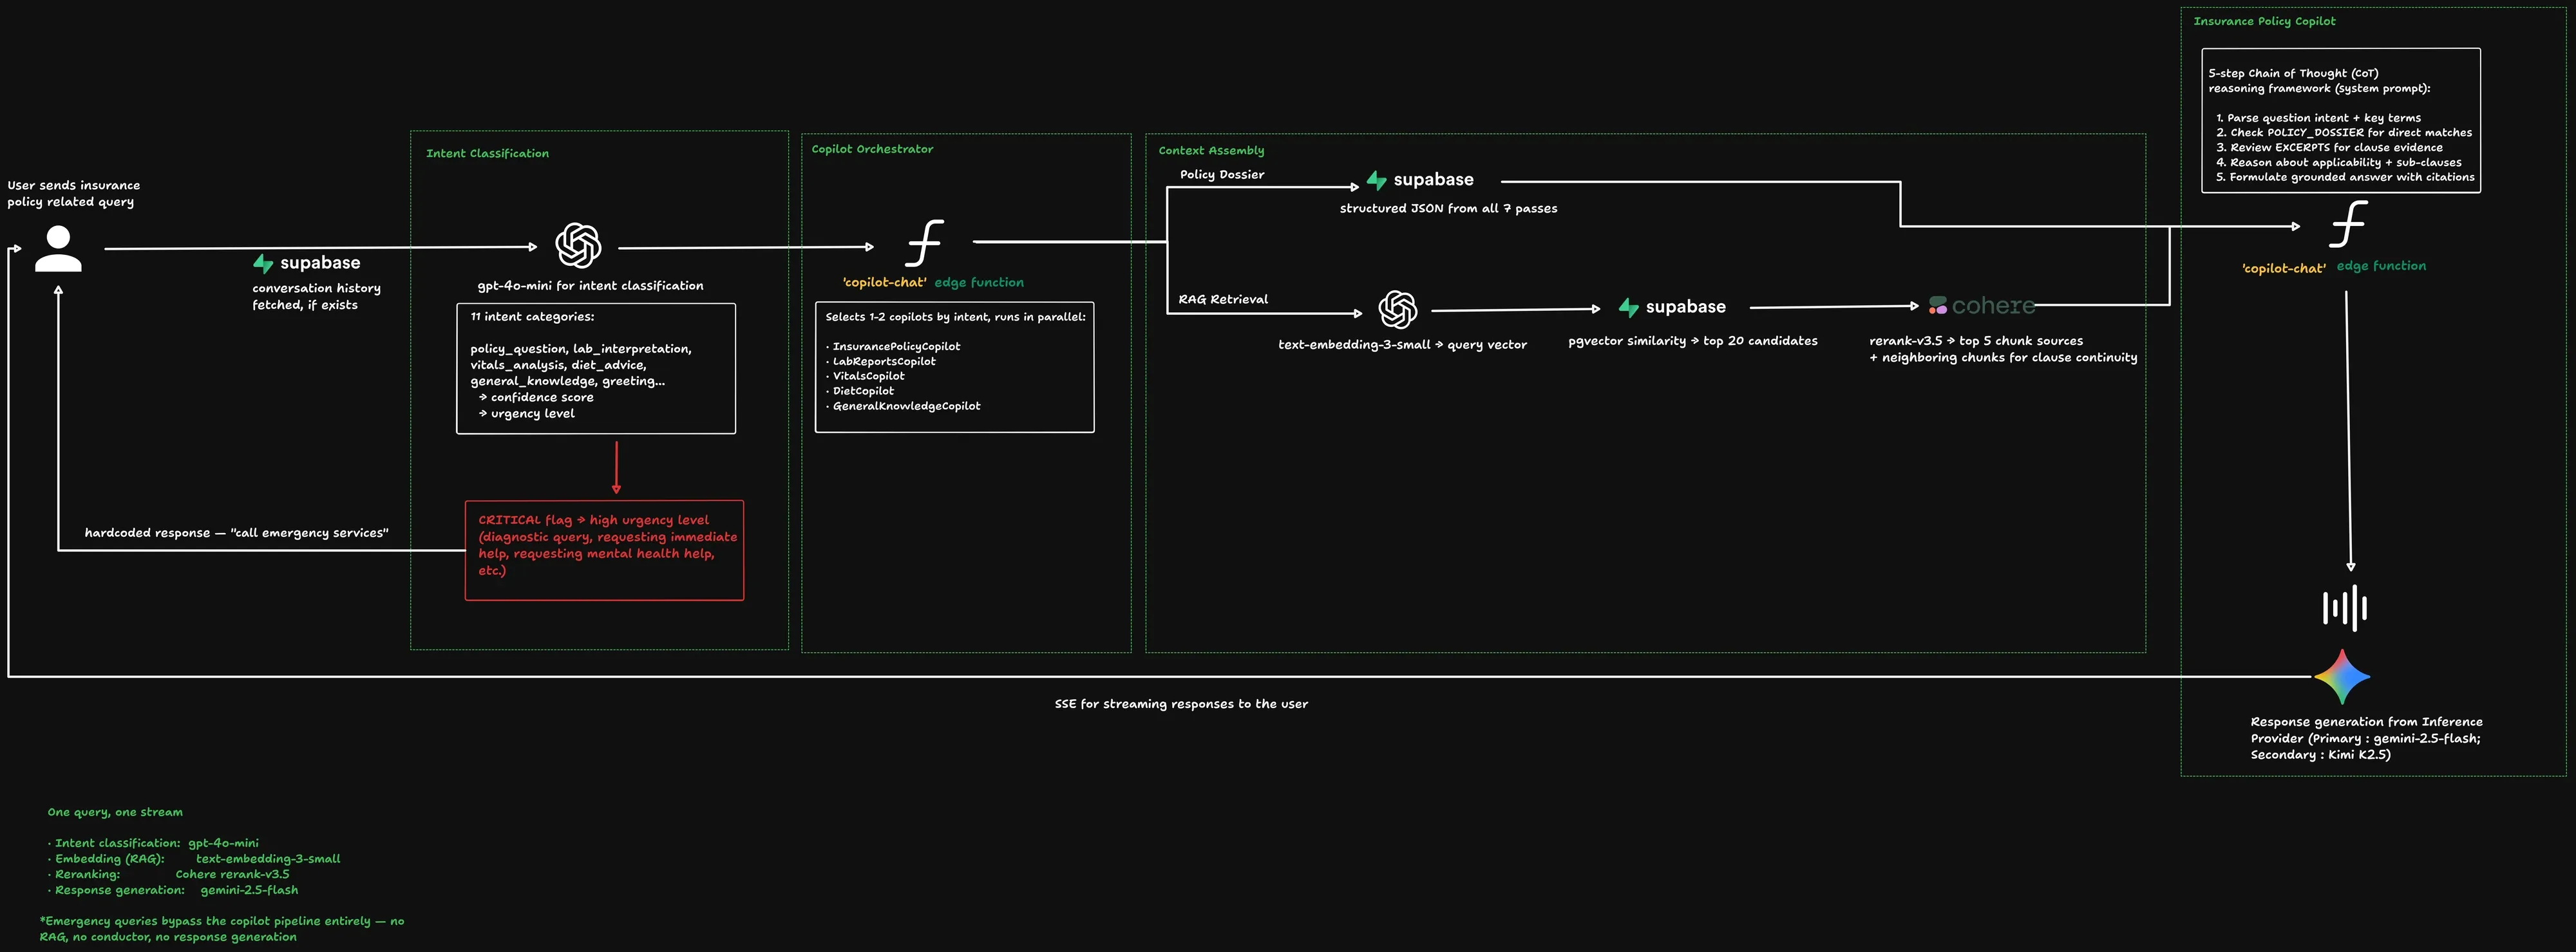Click step '5. Formulate grounded answer with citations'
This screenshot has width=2576, height=952.
point(2345,178)
